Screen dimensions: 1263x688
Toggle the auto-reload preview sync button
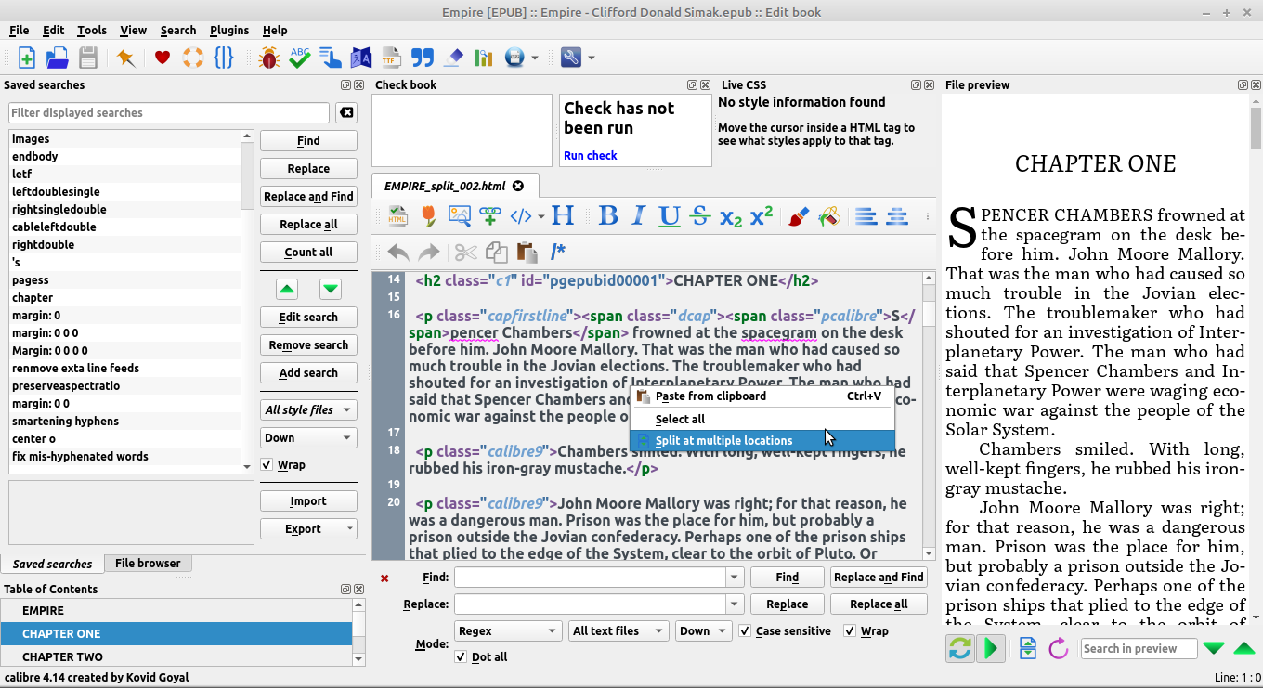959,648
